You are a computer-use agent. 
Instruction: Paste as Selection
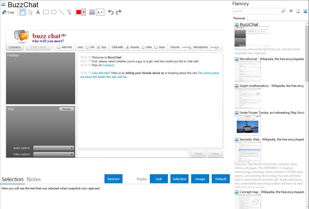[180, 179]
